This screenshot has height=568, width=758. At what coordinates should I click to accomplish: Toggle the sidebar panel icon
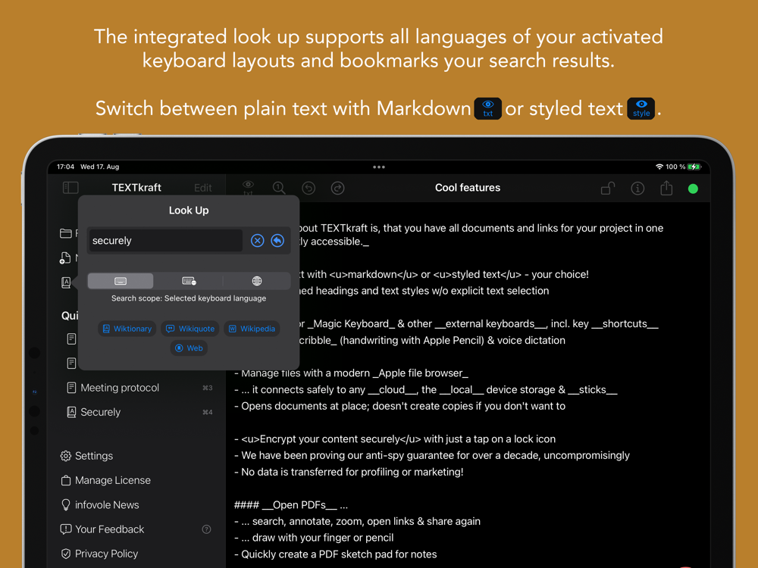[70, 187]
